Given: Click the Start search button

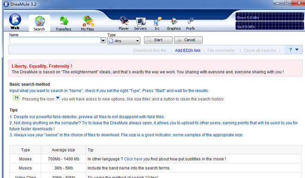Looking at the screenshot, I should click(x=158, y=40).
